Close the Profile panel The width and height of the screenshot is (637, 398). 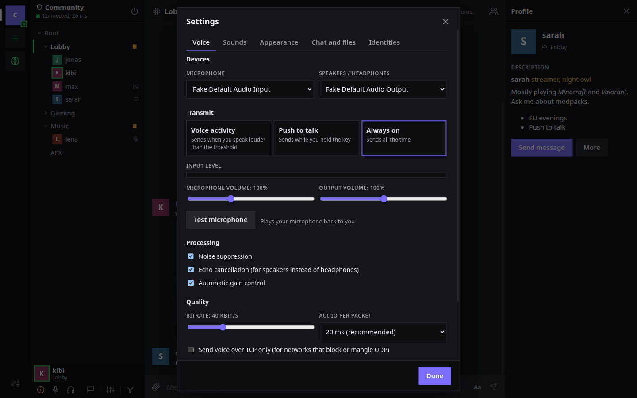point(626,11)
